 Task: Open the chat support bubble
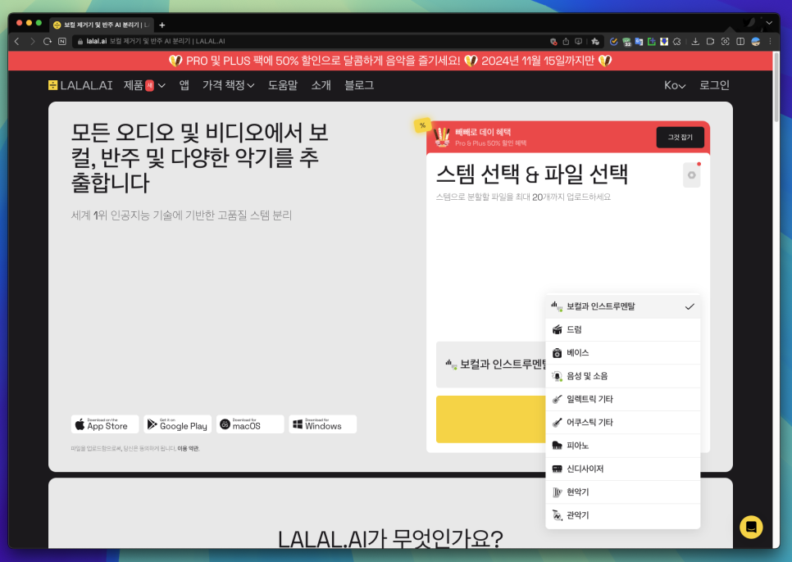[751, 528]
